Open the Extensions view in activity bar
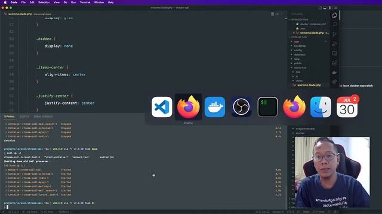This screenshot has height=214, width=382. click(x=334, y=63)
